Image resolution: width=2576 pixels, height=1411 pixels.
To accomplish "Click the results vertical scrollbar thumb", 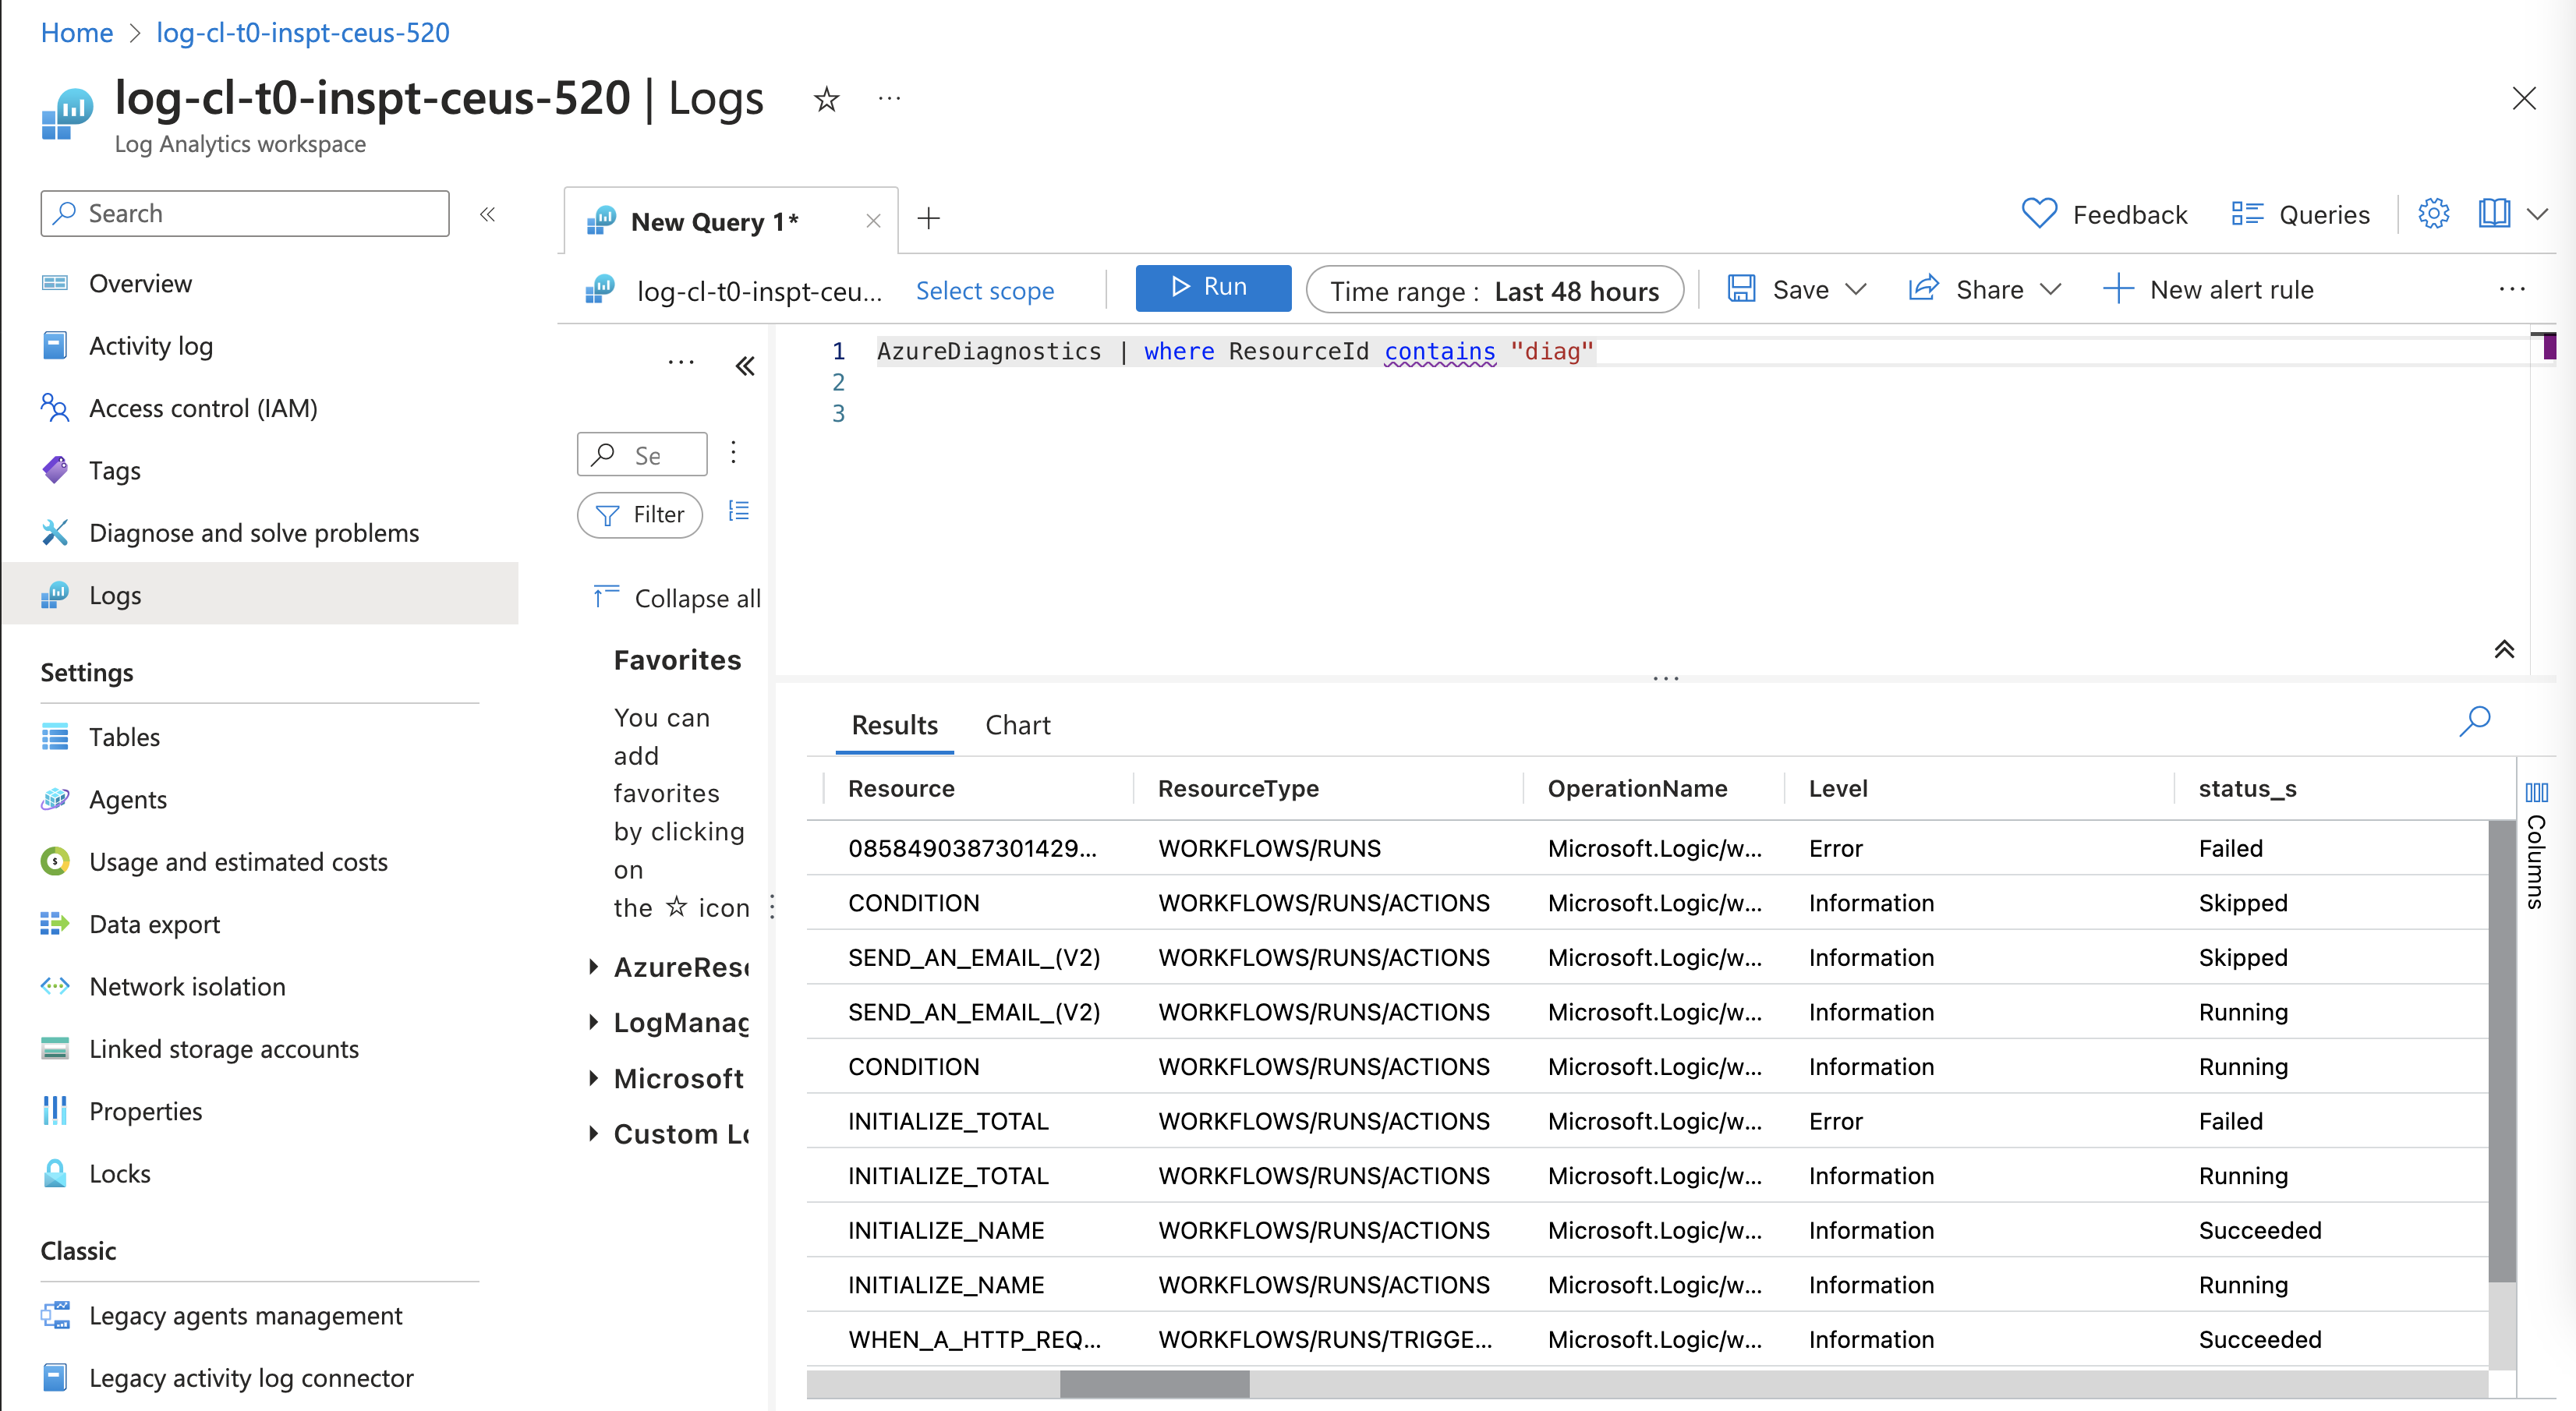I will (2502, 1050).
